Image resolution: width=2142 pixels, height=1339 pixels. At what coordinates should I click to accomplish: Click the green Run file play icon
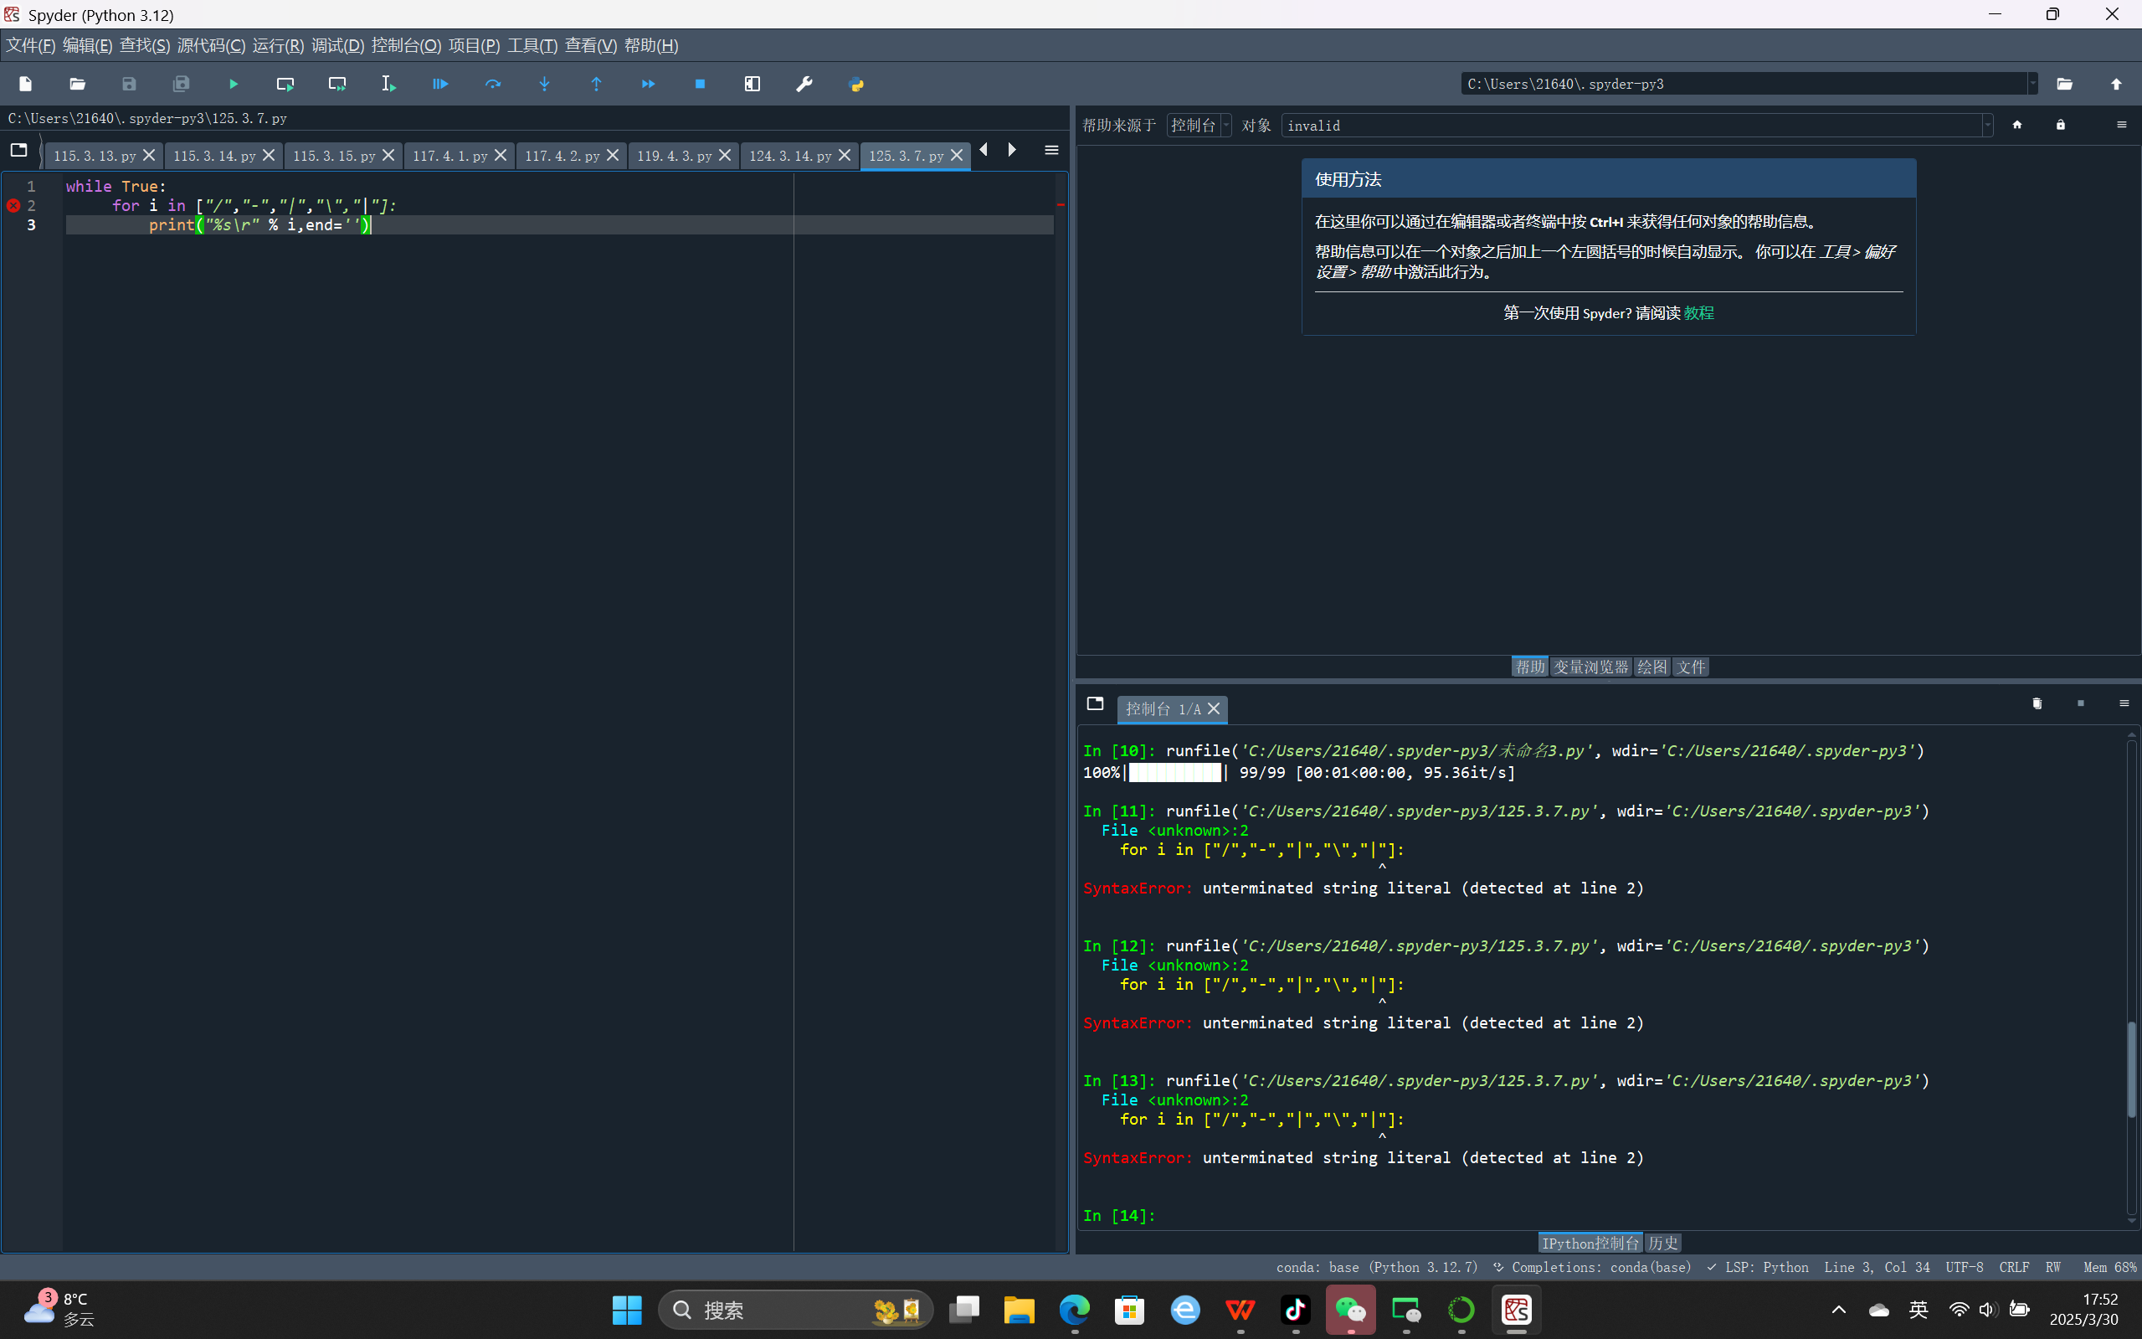(x=233, y=84)
